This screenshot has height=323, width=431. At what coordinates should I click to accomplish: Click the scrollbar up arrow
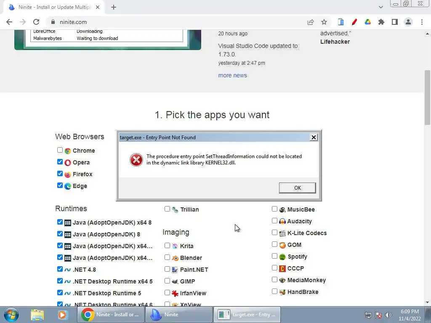(427, 34)
